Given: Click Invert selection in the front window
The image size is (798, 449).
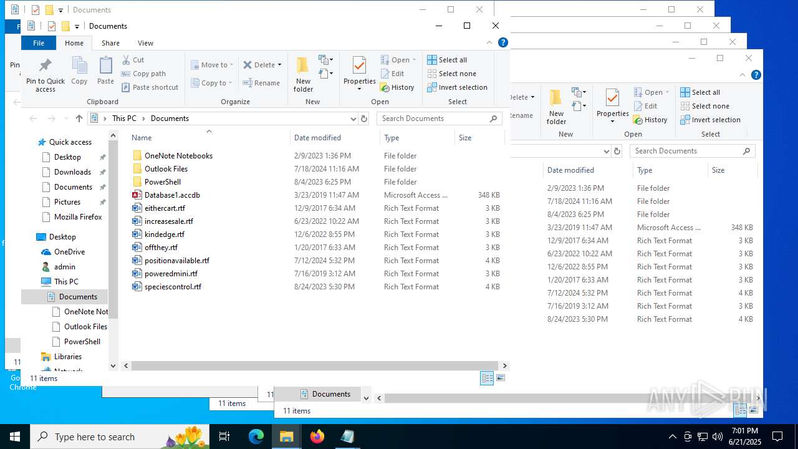Looking at the screenshot, I should 457,87.
